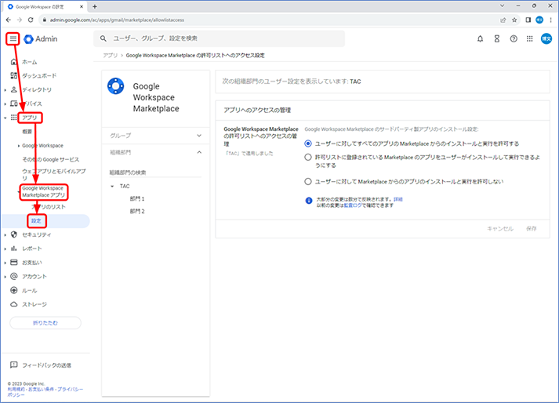This screenshot has width=559, height=403.
Task: Click the Apps grid icon in sidebar
Action: click(x=14, y=118)
